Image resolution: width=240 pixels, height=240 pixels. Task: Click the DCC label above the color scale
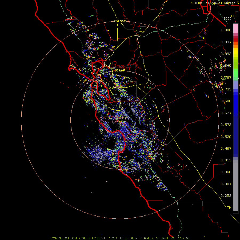click(x=234, y=16)
